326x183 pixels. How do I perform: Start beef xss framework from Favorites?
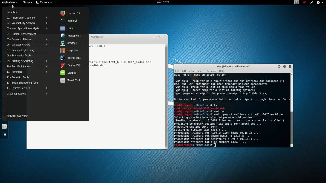(x=71, y=58)
